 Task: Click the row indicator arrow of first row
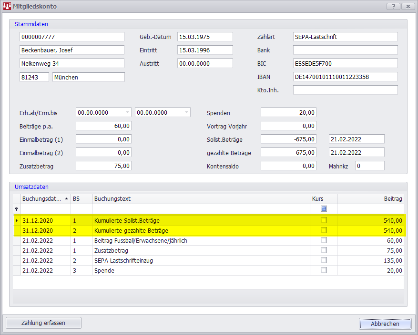[17, 220]
